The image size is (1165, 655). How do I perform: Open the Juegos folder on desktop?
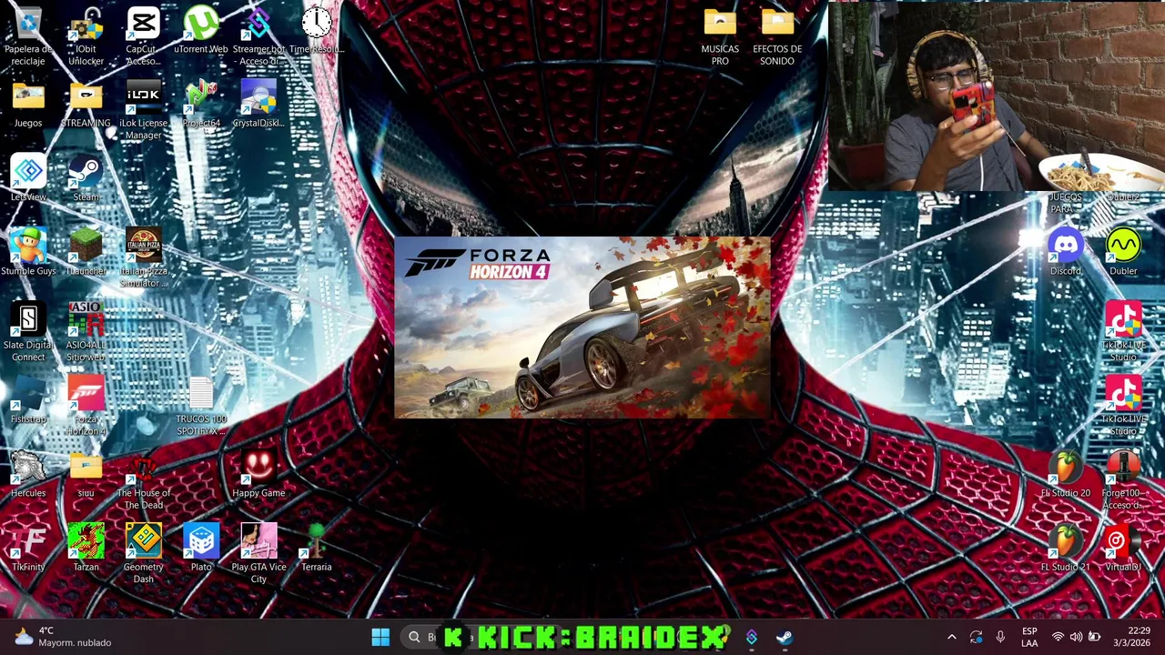[28, 104]
